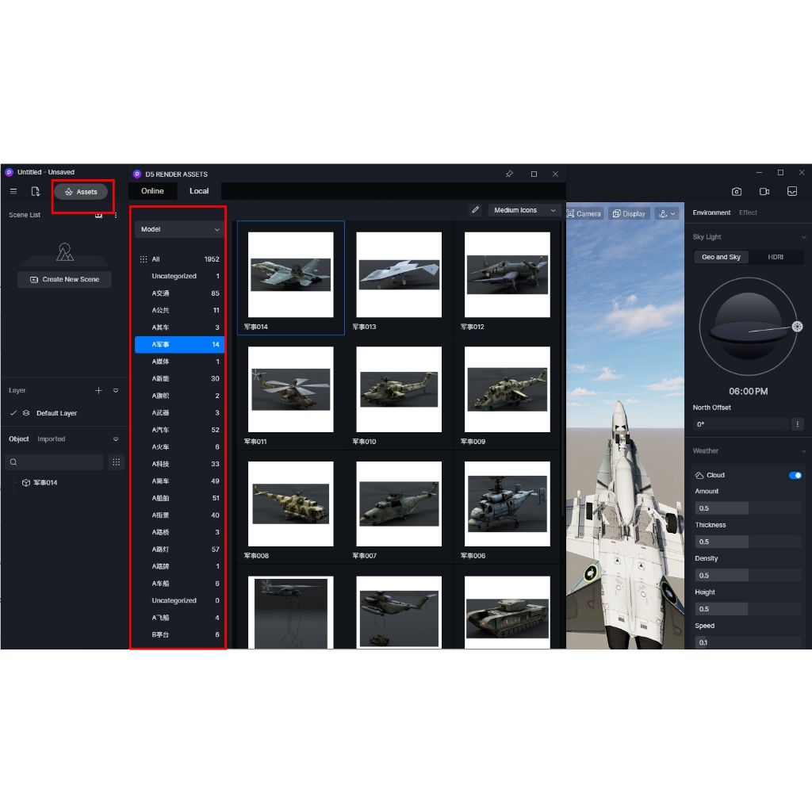Click the pencil edit icon in assets
The height and width of the screenshot is (812, 812).
click(x=475, y=210)
